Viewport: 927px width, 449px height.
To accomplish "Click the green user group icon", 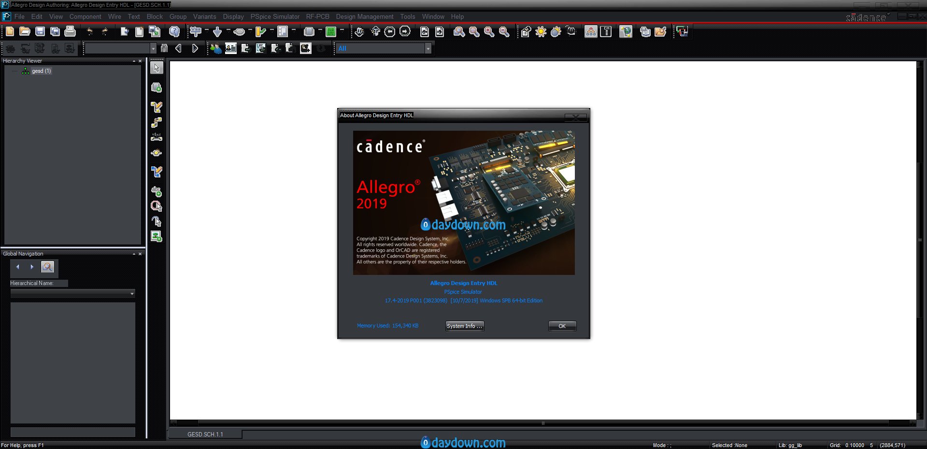I will (x=216, y=48).
